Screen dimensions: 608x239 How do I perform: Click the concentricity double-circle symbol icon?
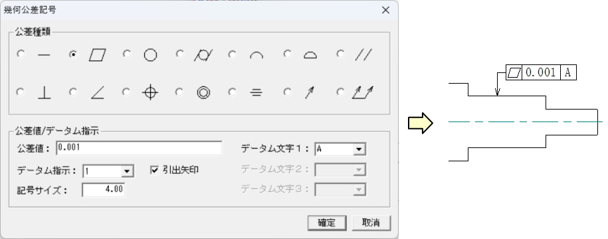click(x=203, y=93)
